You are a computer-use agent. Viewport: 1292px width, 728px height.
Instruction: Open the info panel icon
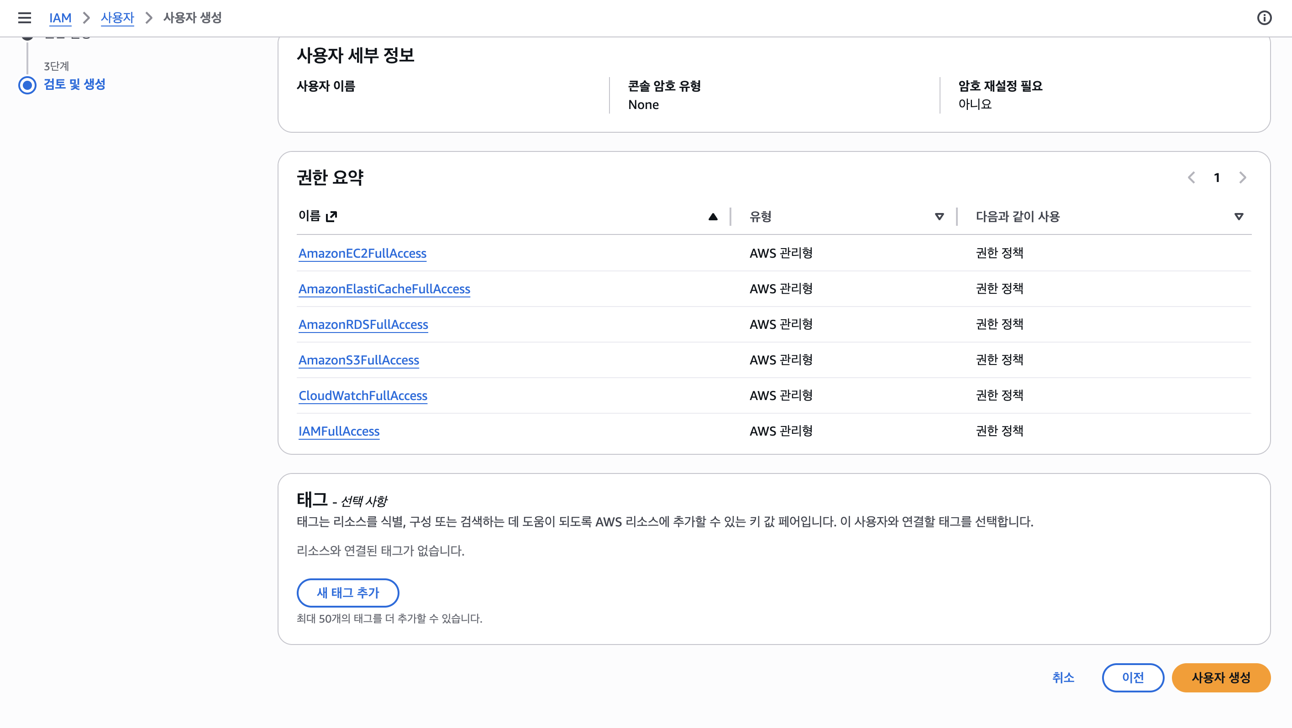[x=1264, y=18]
